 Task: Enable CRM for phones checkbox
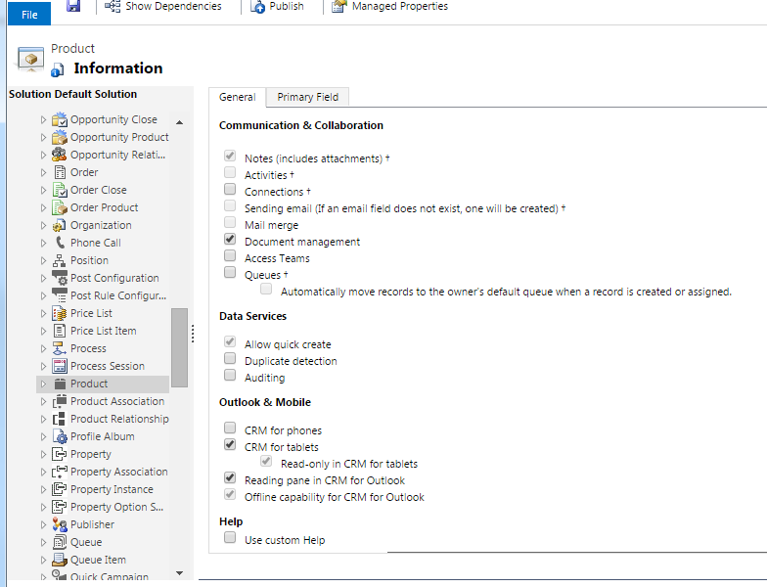(x=230, y=429)
